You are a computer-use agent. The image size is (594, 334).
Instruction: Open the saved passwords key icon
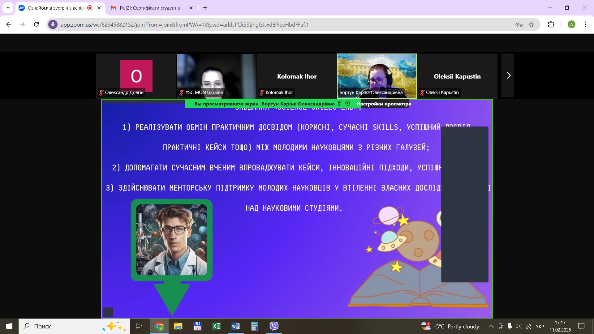[519, 24]
